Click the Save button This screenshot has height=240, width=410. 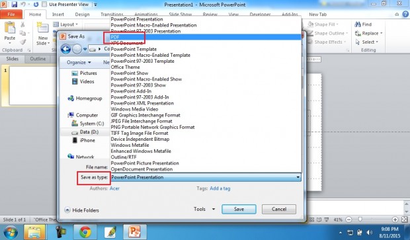point(239,209)
